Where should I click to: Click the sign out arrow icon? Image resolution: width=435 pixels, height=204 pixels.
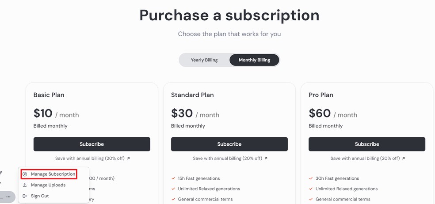25,196
